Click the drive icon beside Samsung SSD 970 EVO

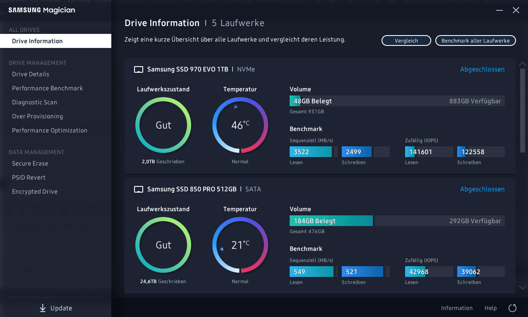[x=139, y=69]
